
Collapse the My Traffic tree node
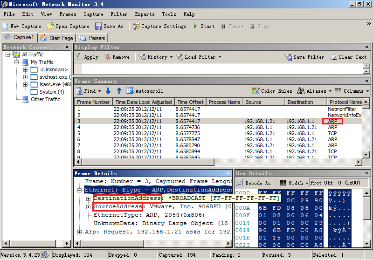pos(16,62)
